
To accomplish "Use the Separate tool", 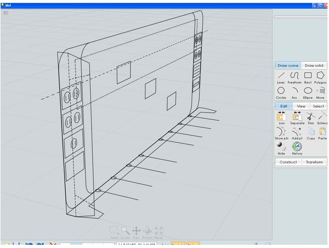I will [297, 118].
